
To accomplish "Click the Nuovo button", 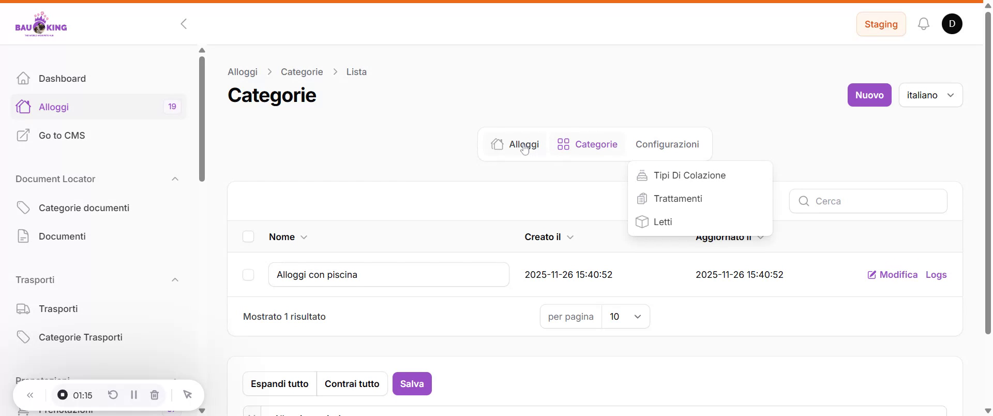I will pos(869,95).
